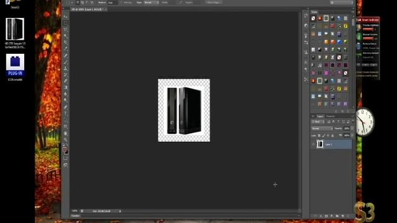Screen dimensions: 397x223
Task: Filter layers by type layers
Action: 338,122
